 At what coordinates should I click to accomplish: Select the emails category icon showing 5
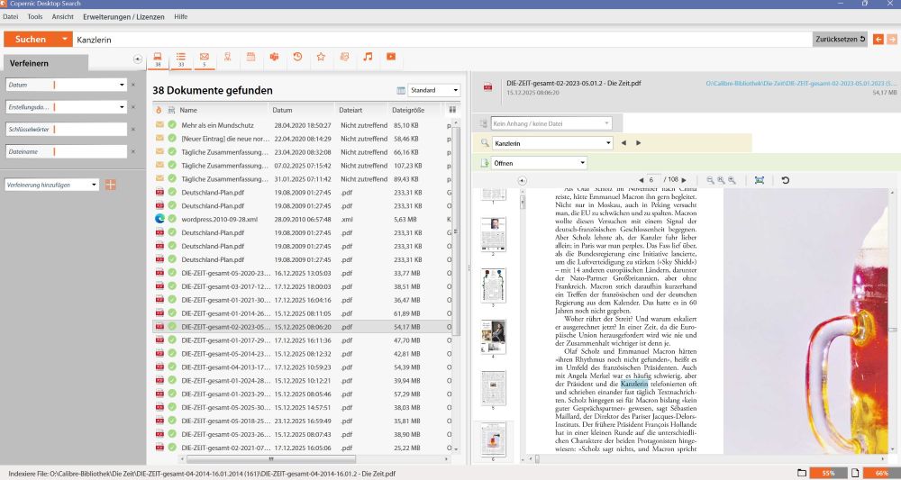pos(204,59)
